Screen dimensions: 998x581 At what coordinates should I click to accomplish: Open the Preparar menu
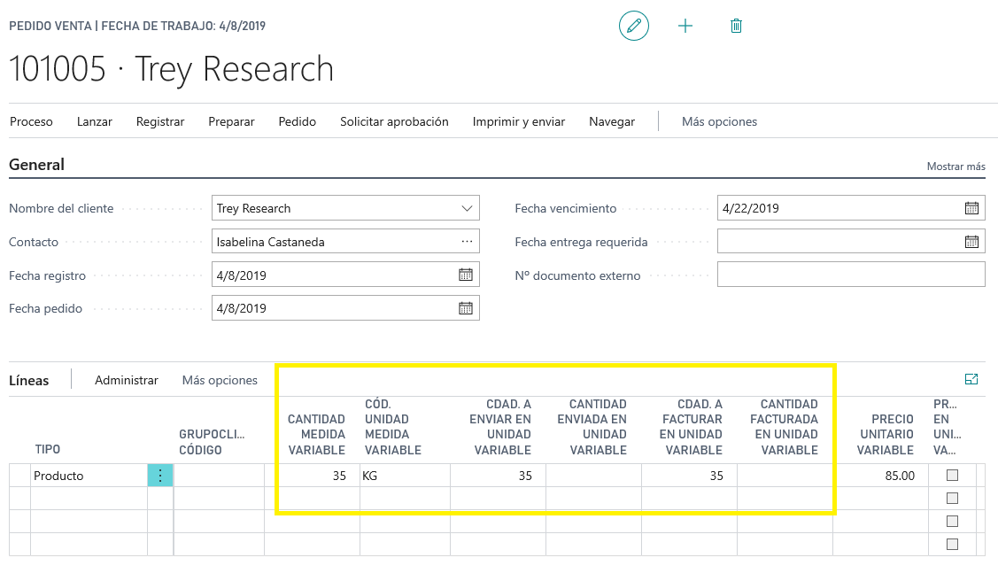(231, 121)
